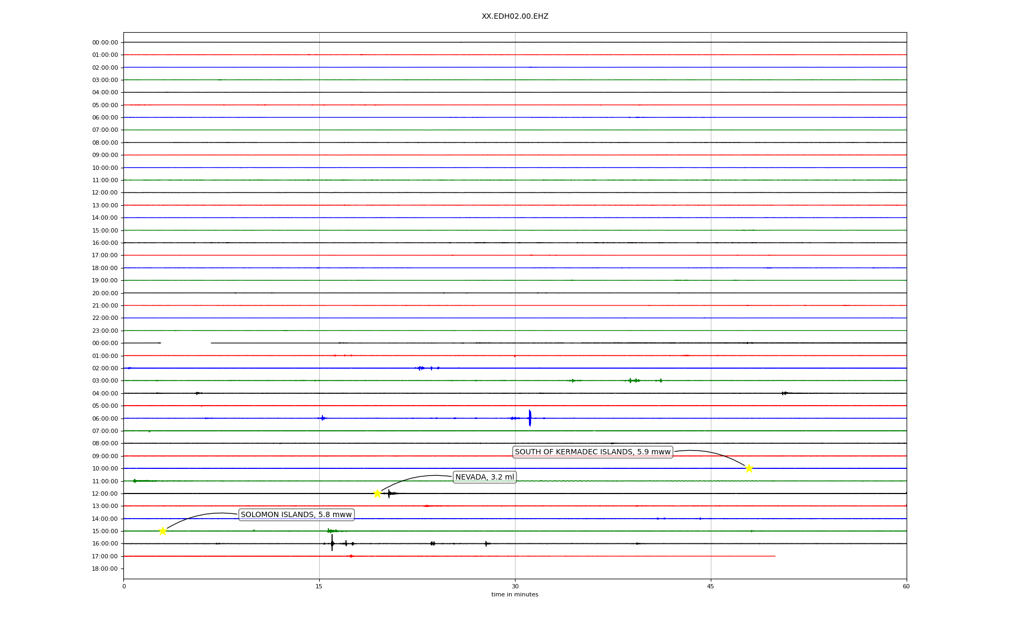Click the Kermadec Islands earthquake star marker
Image resolution: width=1030 pixels, height=643 pixels.
(749, 468)
